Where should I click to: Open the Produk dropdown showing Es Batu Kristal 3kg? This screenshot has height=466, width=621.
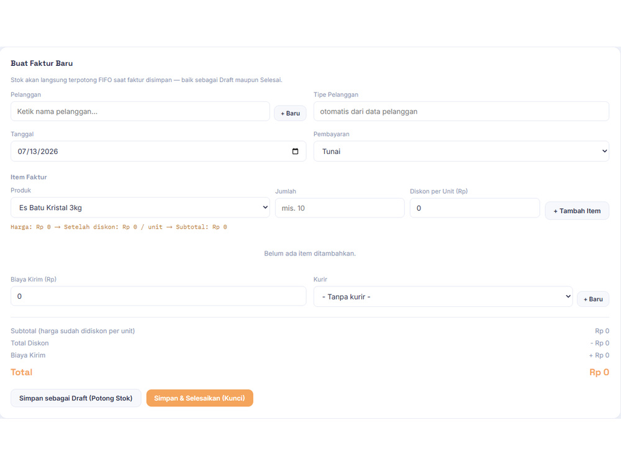pos(140,208)
